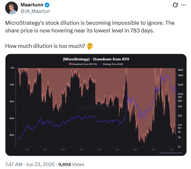Click the 2020 label on chart x-axis
This screenshot has width=191, height=169.
117,150
